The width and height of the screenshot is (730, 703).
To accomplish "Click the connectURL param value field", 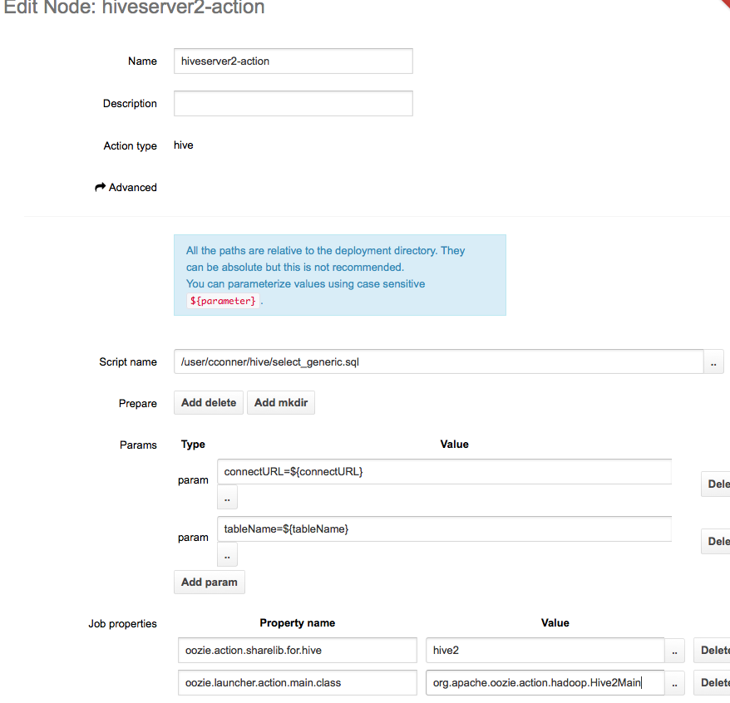I will pyautogui.click(x=444, y=471).
